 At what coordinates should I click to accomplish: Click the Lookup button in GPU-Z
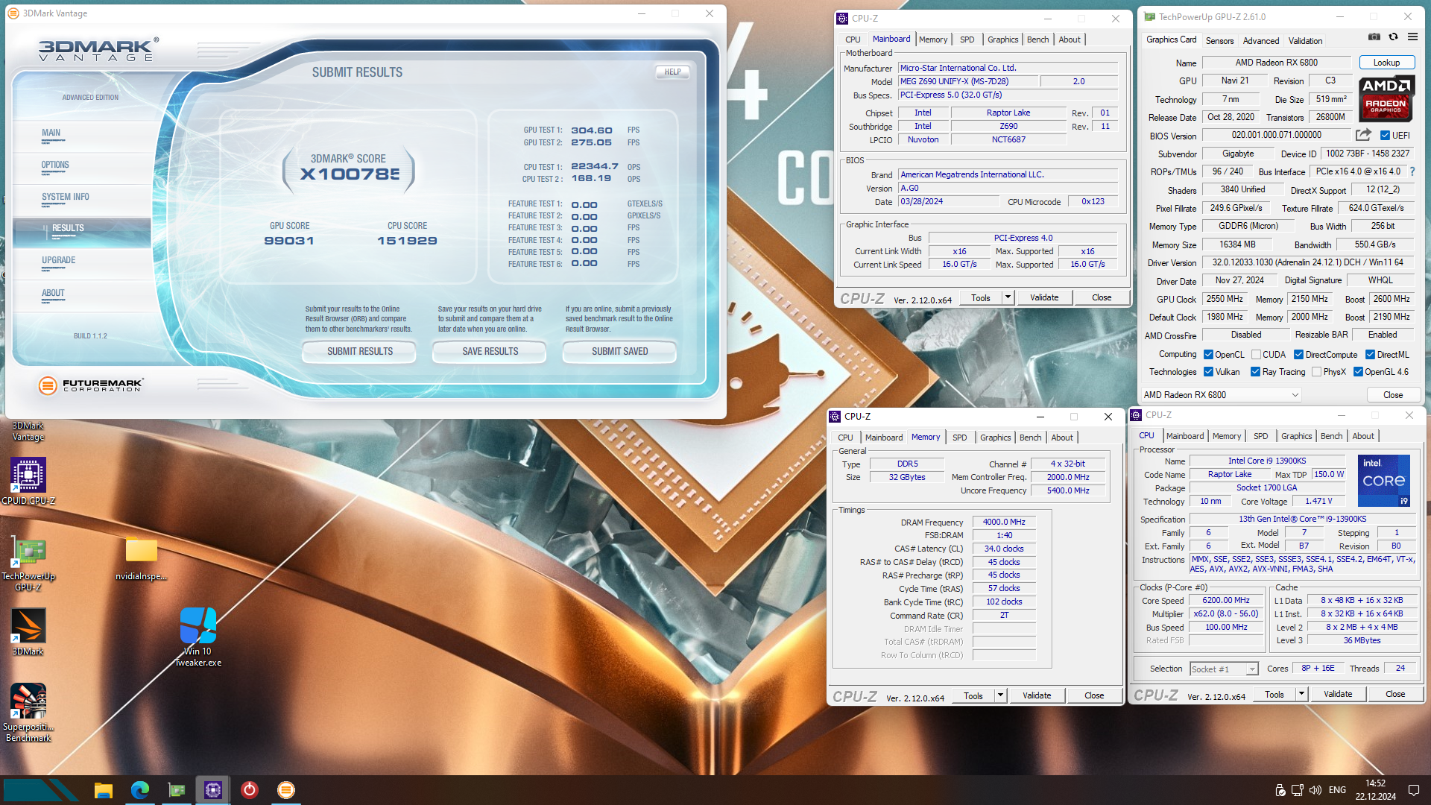point(1386,63)
